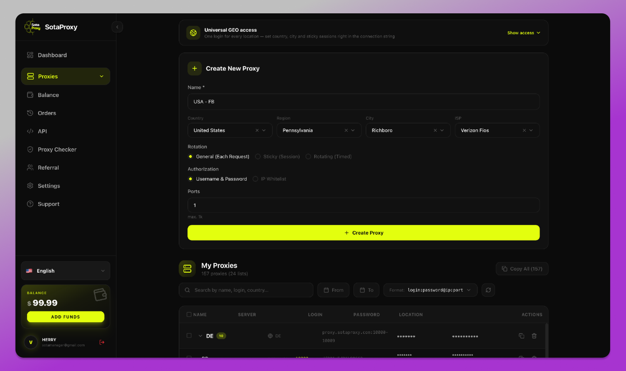This screenshot has width=626, height=371.
Task: Log out using the red exit icon
Action: 102,342
